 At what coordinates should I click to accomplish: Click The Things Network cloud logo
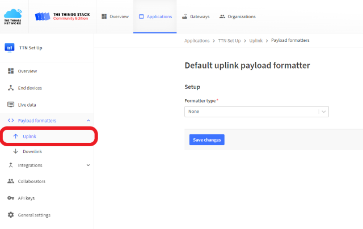(x=13, y=16)
